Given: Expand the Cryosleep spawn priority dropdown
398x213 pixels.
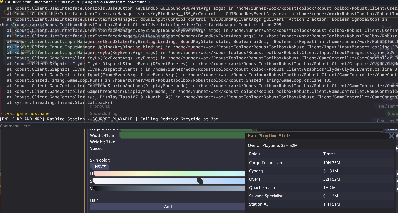Looking at the screenshot, I should pos(387,121).
